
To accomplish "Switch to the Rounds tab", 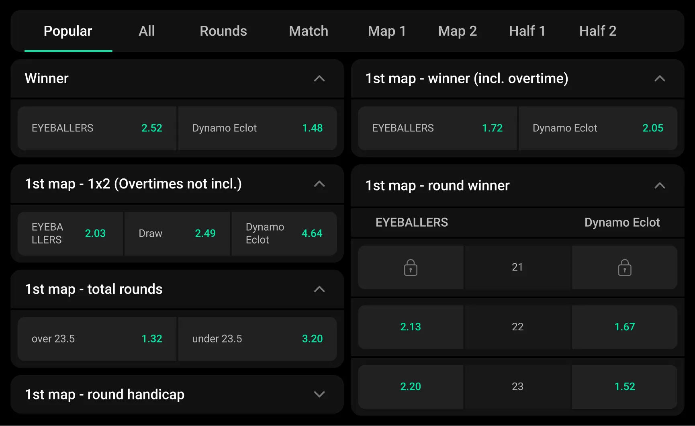I will click(x=223, y=31).
